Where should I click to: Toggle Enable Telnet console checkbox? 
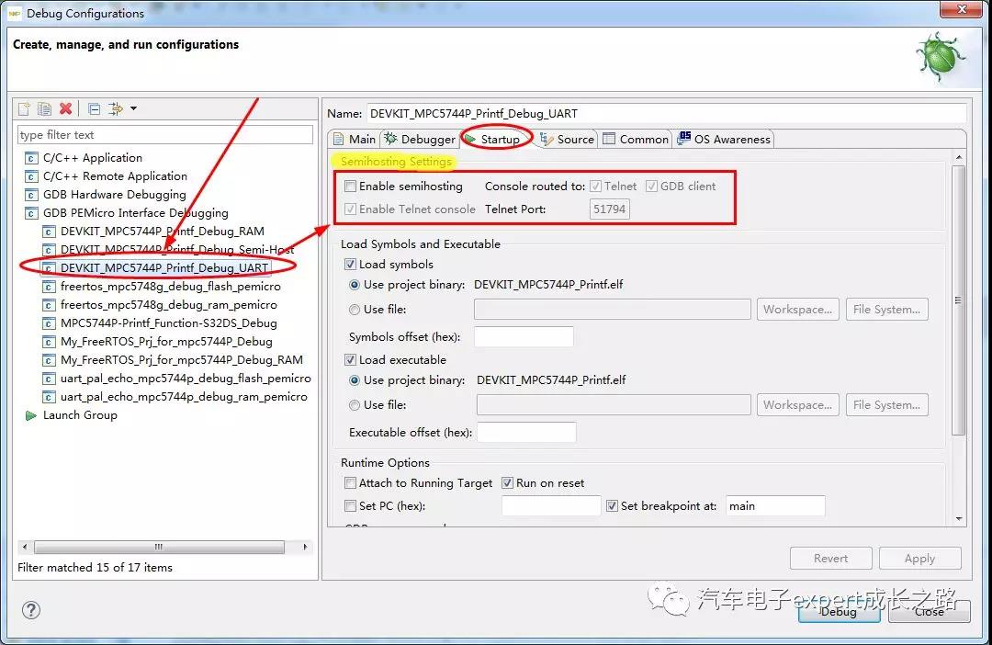pos(350,209)
